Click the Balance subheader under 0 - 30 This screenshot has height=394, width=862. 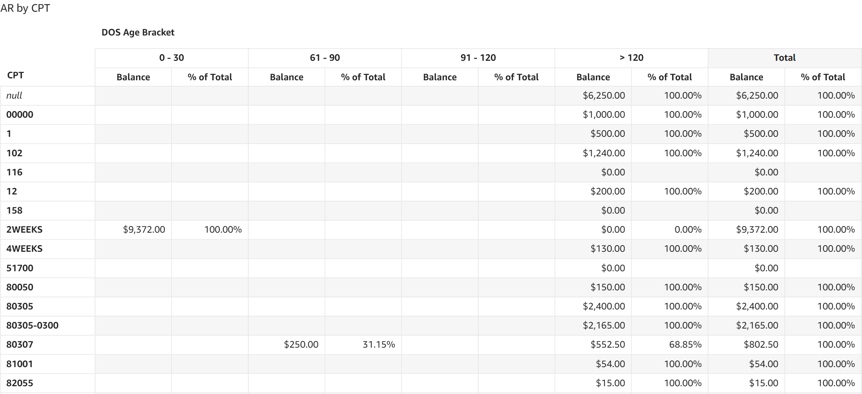(x=133, y=77)
